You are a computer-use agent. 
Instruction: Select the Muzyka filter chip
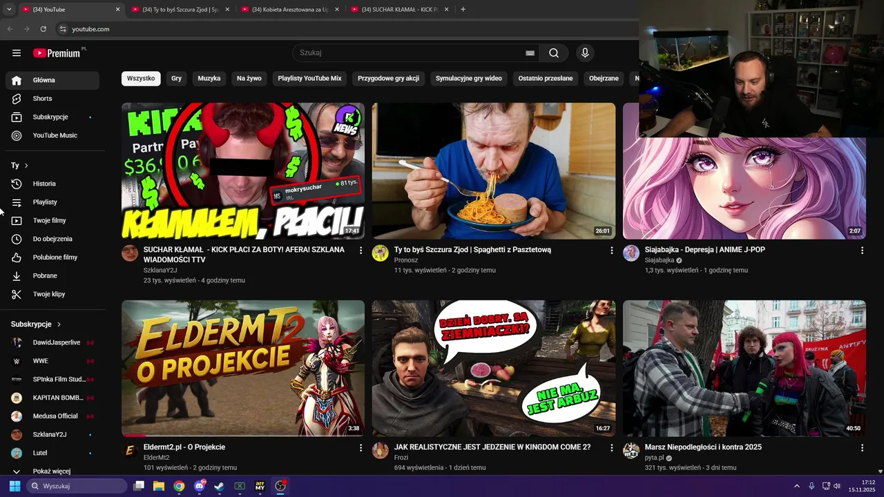click(x=209, y=79)
